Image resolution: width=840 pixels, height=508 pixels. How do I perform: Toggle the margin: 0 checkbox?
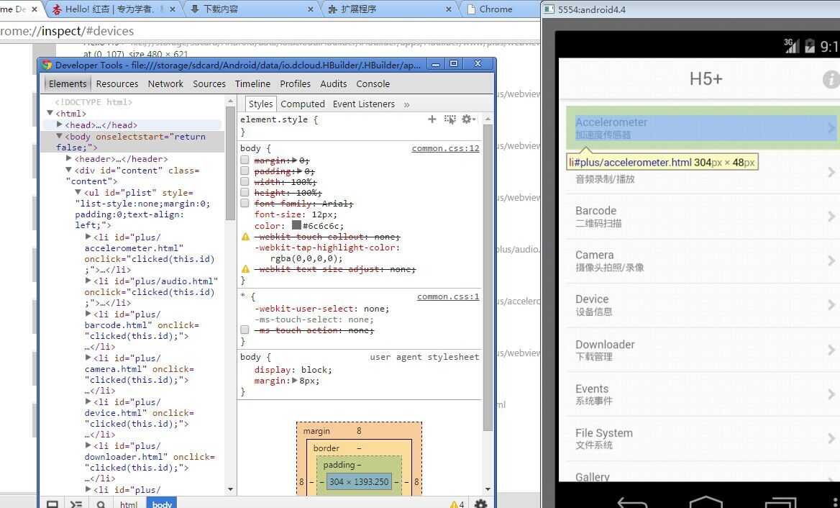coord(245,160)
